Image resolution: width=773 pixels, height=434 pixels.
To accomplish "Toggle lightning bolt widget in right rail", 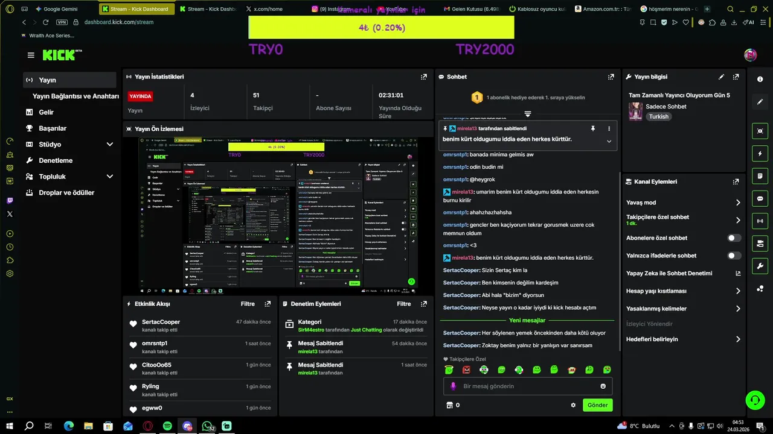I will [760, 154].
